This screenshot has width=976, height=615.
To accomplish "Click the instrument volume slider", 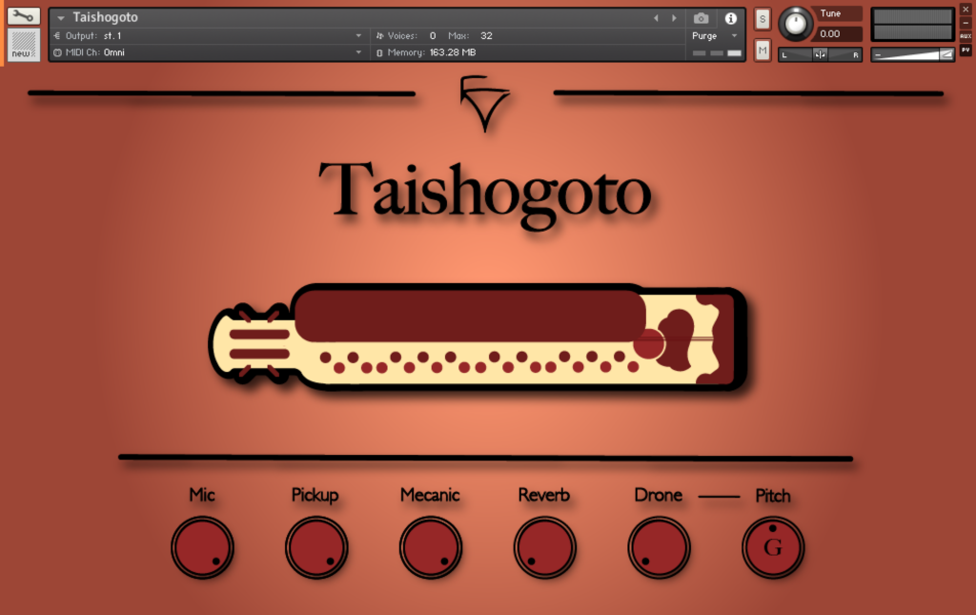I will coord(912,54).
